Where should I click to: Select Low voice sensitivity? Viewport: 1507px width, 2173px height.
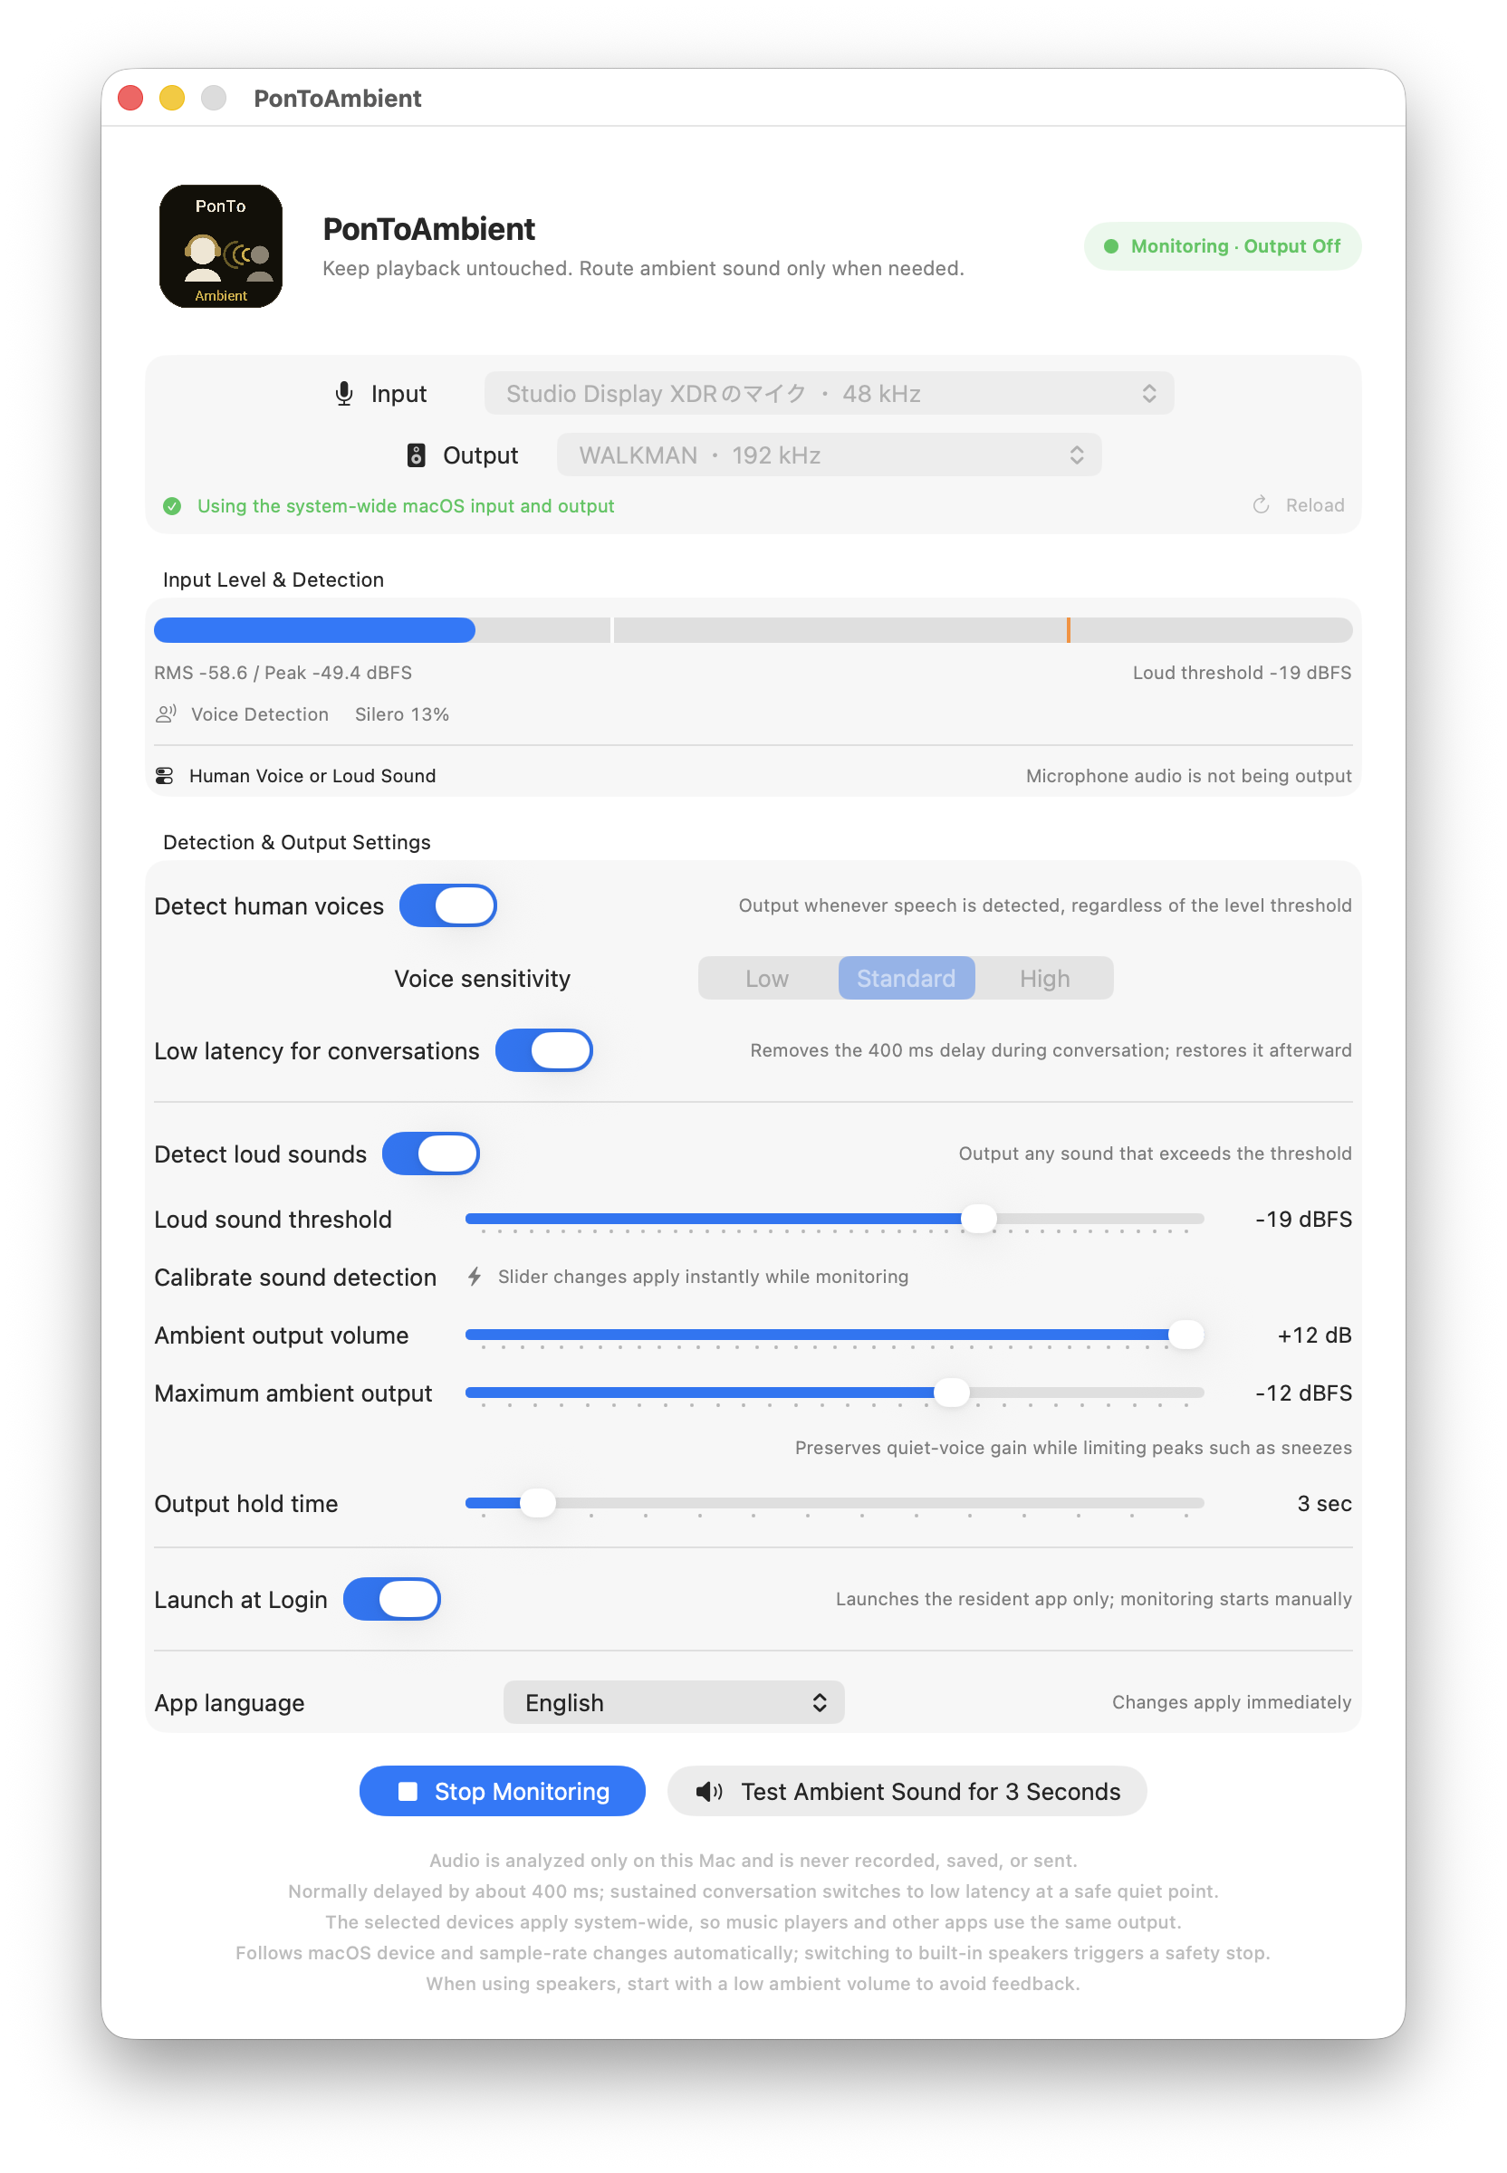(x=767, y=979)
